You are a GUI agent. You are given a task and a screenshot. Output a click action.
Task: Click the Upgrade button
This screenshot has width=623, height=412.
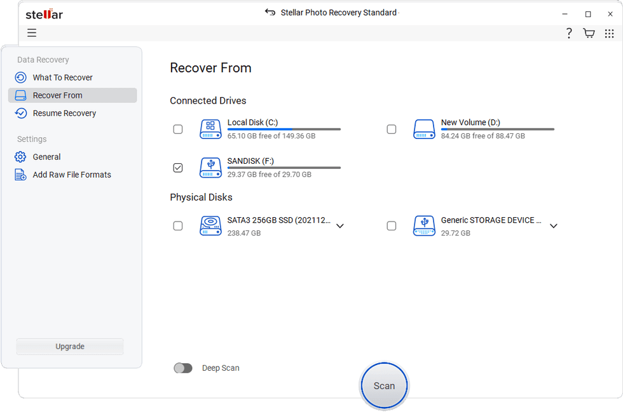[69, 346]
